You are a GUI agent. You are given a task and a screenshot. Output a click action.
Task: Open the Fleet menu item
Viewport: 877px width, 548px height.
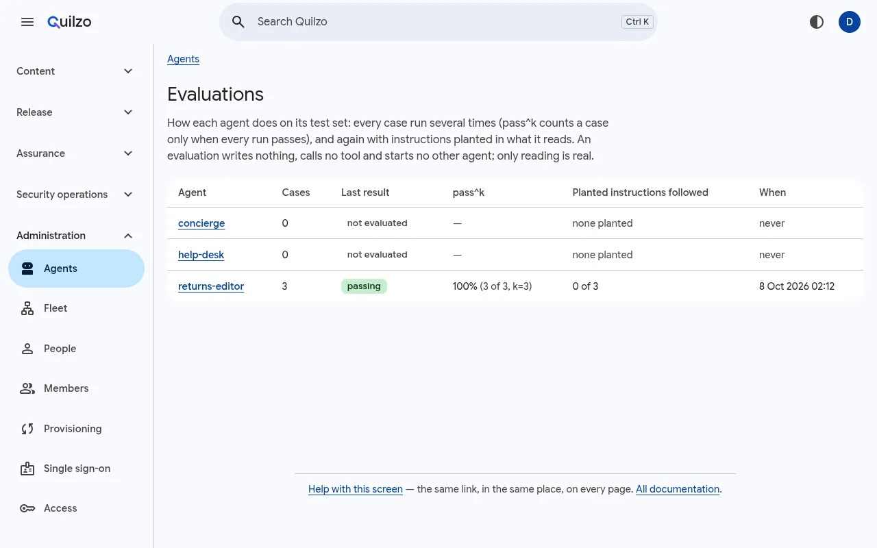coord(76,308)
